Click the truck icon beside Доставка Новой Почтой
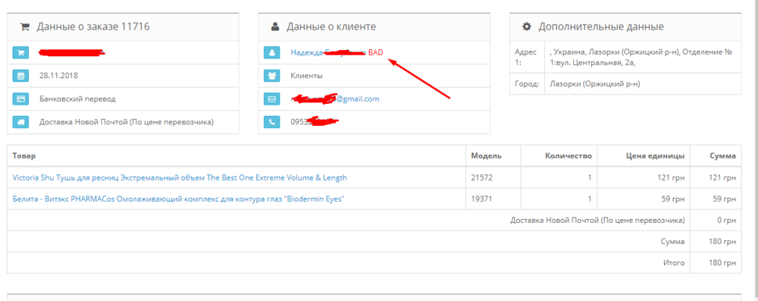Image resolution: width=758 pixels, height=301 pixels. 20,122
